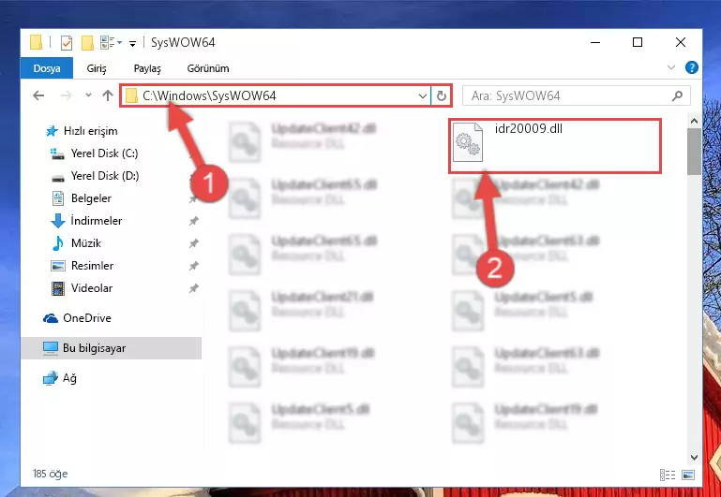Refresh the SysWOW64 folder view
Viewport: 721px width, 497px height.
click(x=441, y=95)
